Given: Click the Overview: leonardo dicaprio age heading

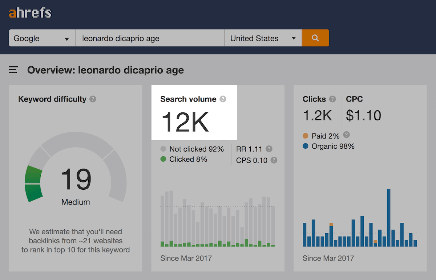Looking at the screenshot, I should click(x=105, y=70).
